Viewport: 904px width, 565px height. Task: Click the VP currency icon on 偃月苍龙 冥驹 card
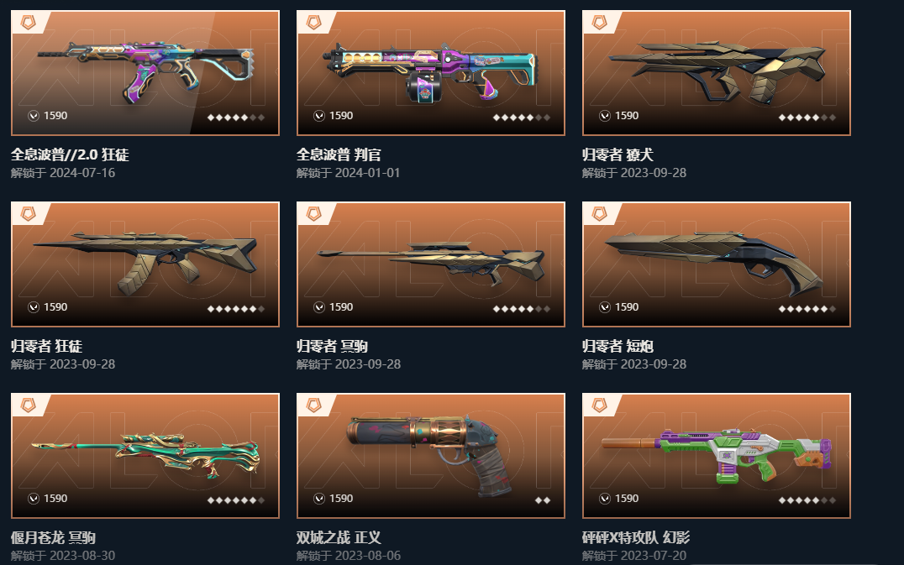[x=34, y=499]
